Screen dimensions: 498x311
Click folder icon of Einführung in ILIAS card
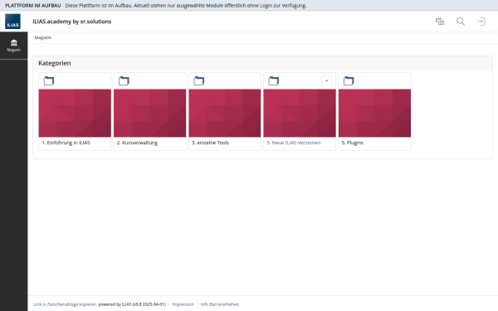pyautogui.click(x=49, y=81)
